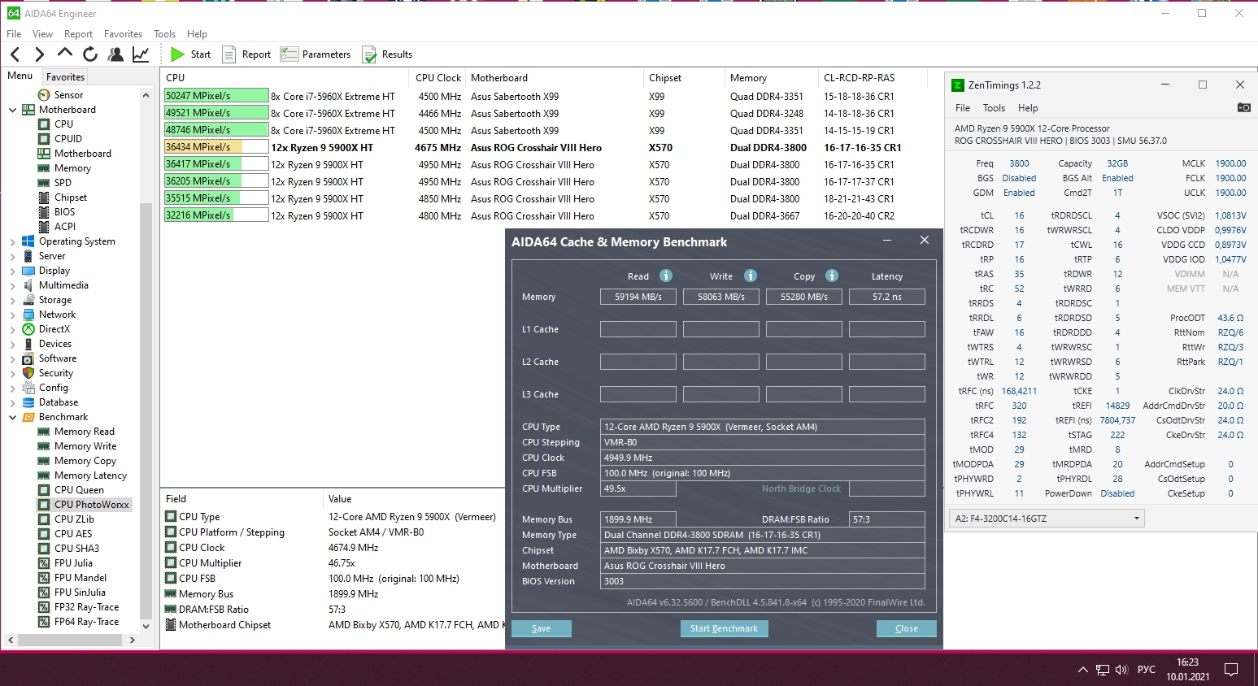The width and height of the screenshot is (1258, 686).
Task: Take a screenshot with ZenTimings camera icon
Action: click(x=1243, y=107)
